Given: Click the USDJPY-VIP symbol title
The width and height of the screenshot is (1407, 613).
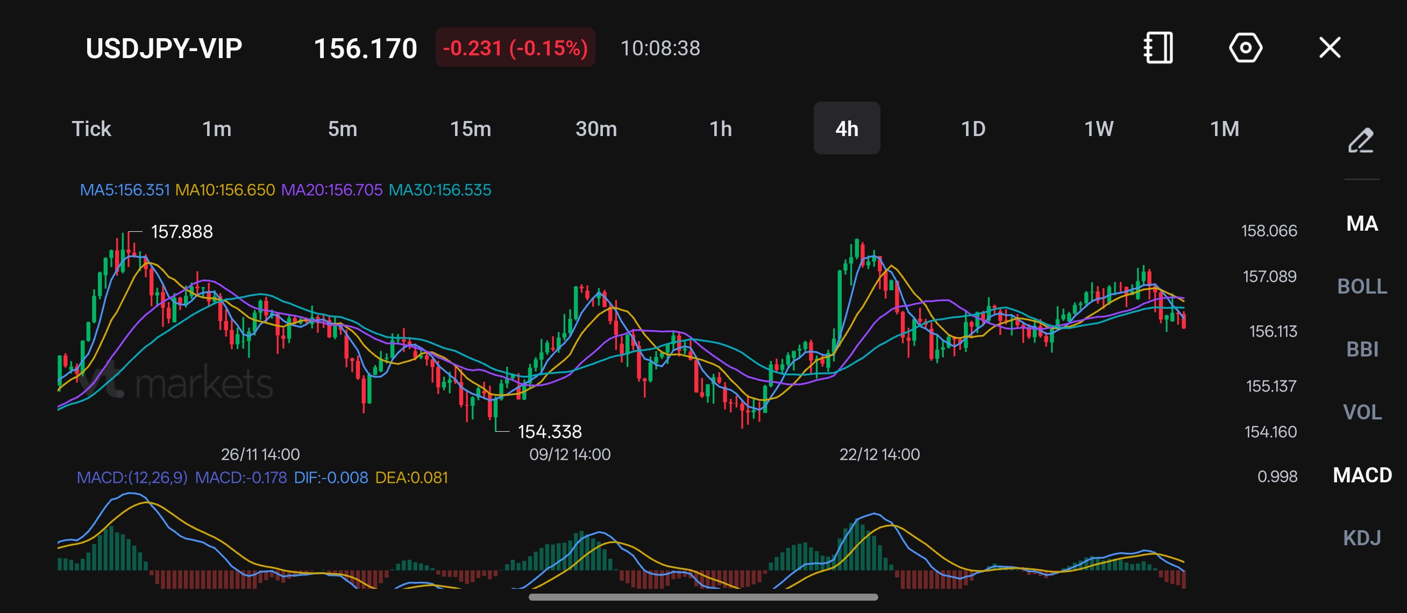Looking at the screenshot, I should 164,48.
